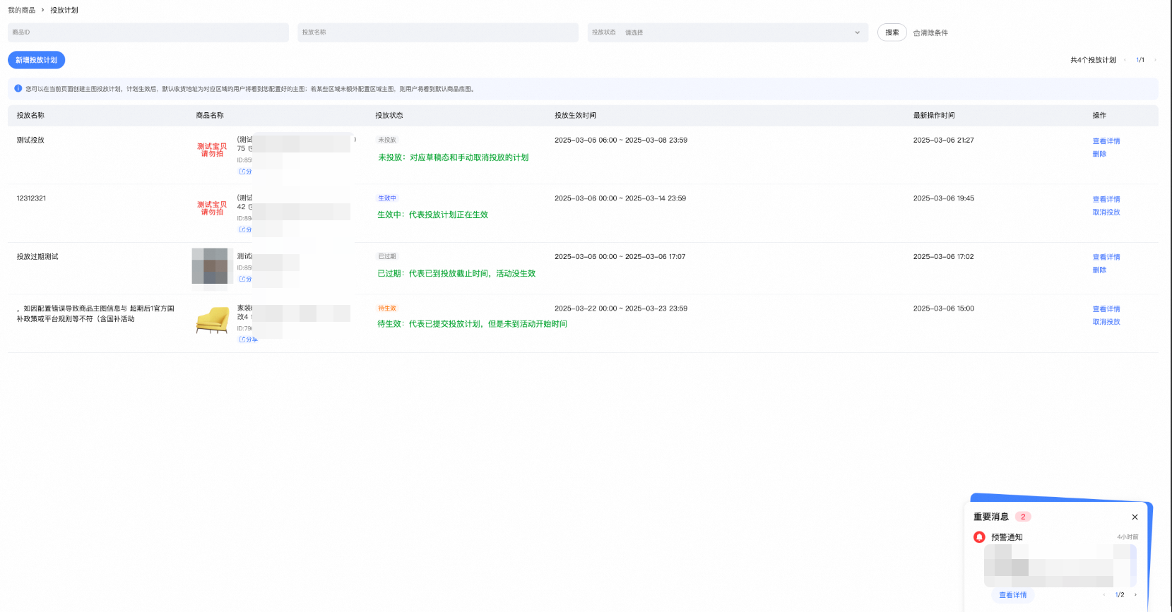Go to previous page in plan list pagination

coord(1125,60)
